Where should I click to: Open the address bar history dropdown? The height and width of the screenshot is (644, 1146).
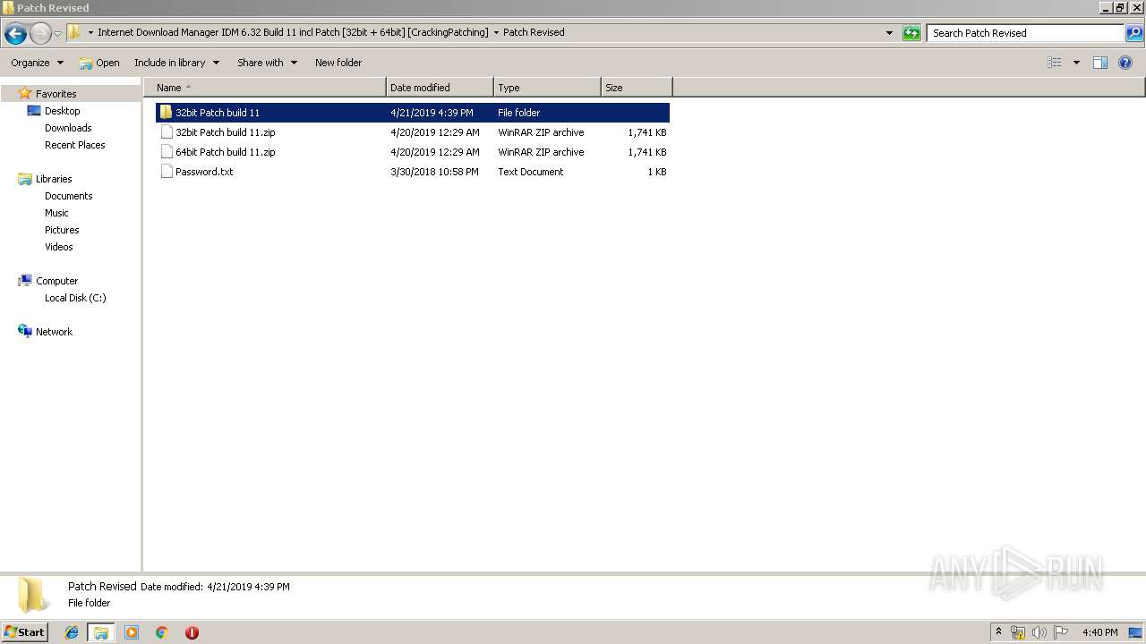point(889,33)
